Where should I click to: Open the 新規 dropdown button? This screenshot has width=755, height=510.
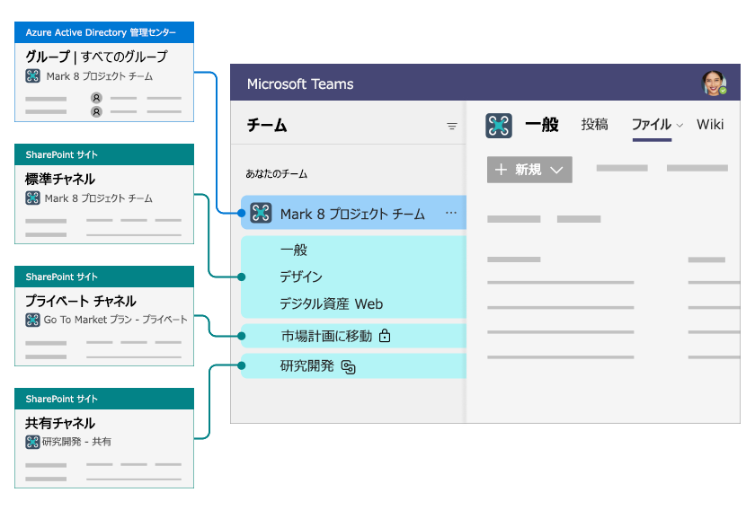point(529,170)
